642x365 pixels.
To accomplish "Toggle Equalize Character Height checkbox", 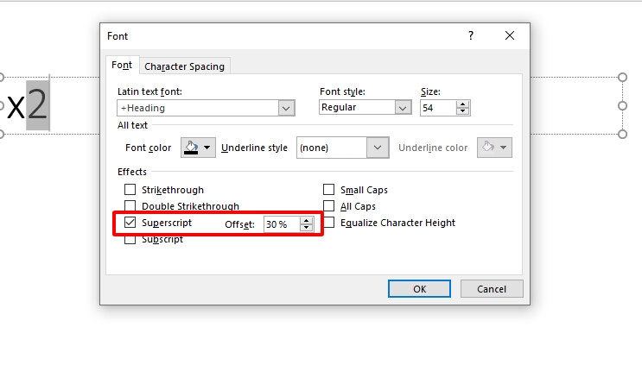I will (x=329, y=223).
